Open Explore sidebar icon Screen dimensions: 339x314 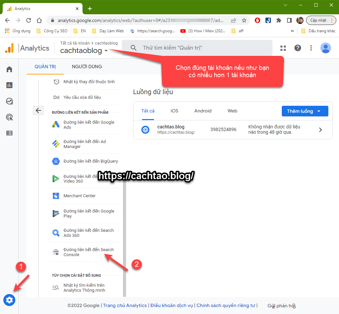click(x=9, y=101)
